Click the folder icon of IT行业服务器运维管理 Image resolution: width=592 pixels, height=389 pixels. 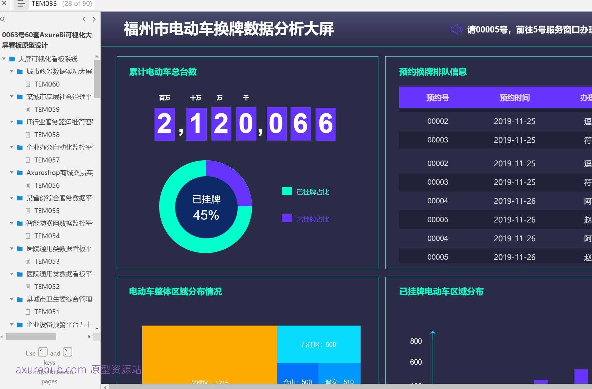(x=20, y=122)
